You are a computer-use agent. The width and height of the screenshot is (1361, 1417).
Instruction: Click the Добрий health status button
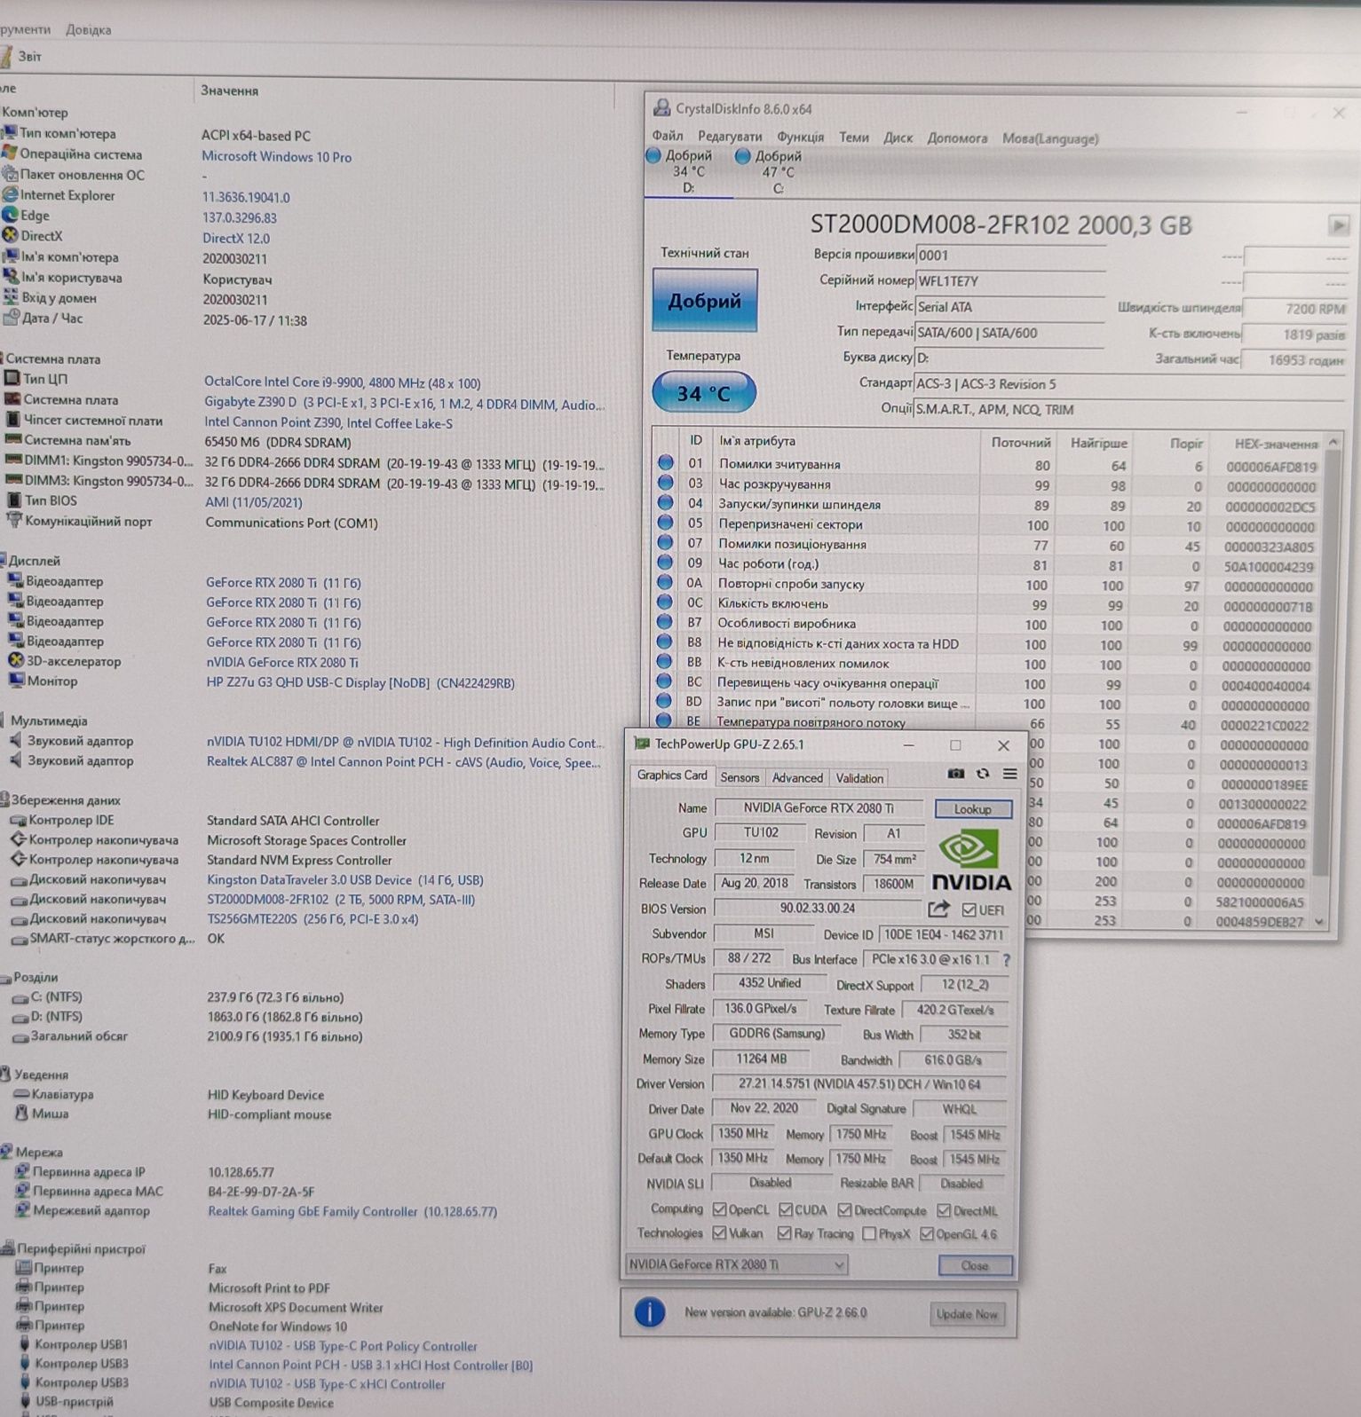[705, 301]
